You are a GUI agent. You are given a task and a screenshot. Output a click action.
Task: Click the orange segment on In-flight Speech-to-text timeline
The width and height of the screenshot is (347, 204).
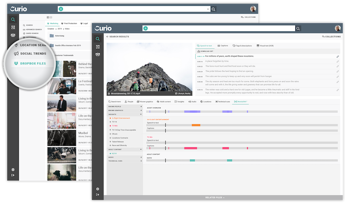(196, 125)
